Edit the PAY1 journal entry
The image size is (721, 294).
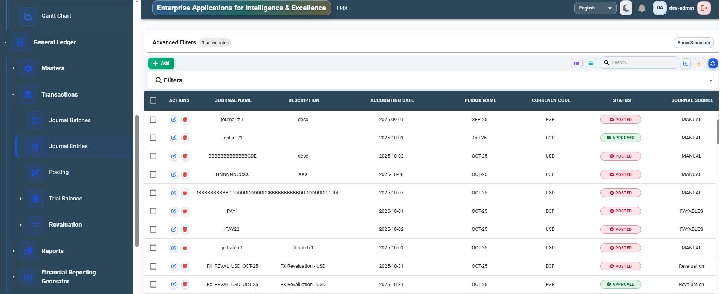(x=174, y=211)
